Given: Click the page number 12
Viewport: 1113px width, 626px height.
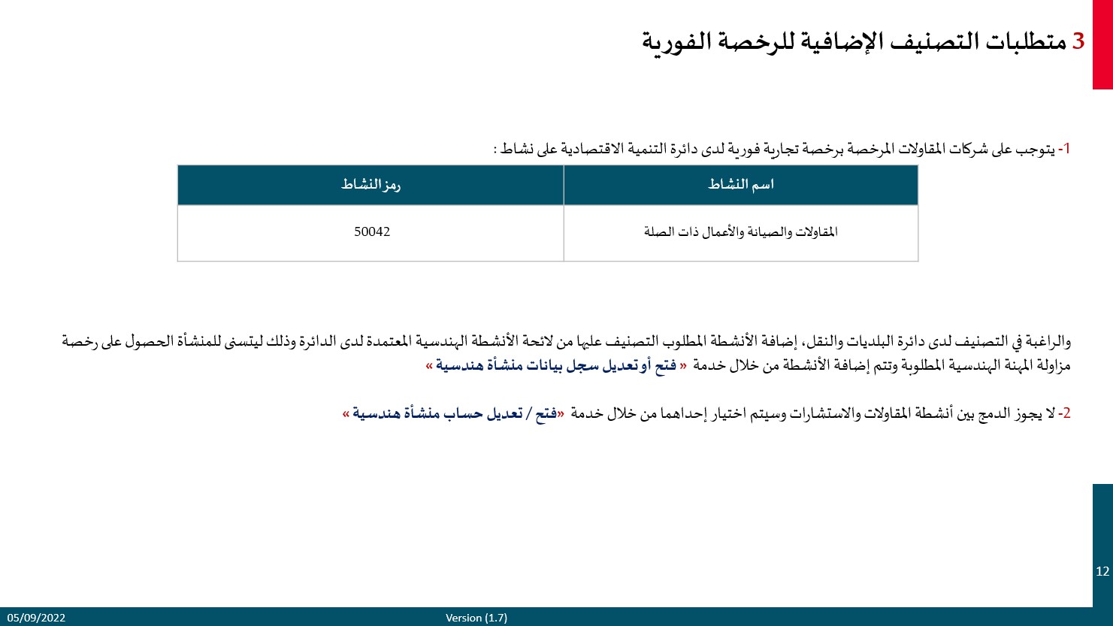Looking at the screenshot, I should 1102,572.
